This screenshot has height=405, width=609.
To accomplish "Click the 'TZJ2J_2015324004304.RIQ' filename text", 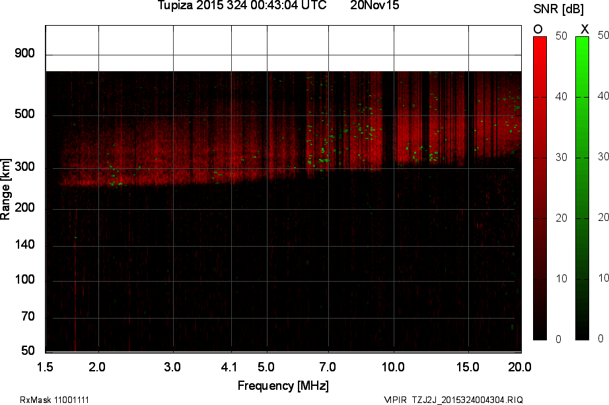I will pos(468,400).
